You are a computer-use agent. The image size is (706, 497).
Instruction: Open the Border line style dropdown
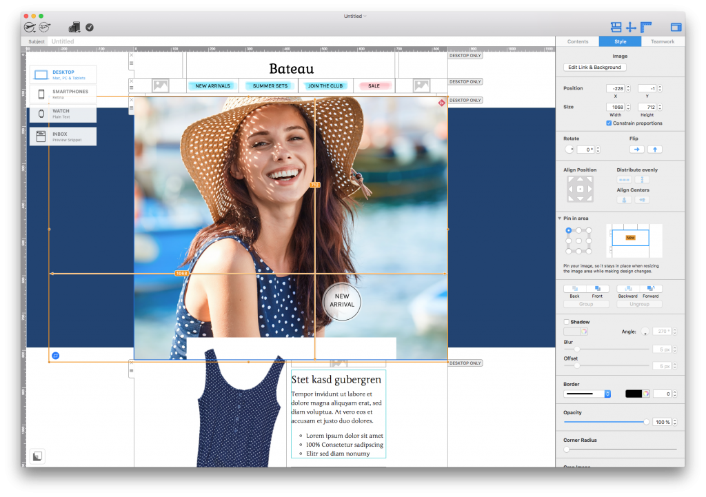[587, 394]
